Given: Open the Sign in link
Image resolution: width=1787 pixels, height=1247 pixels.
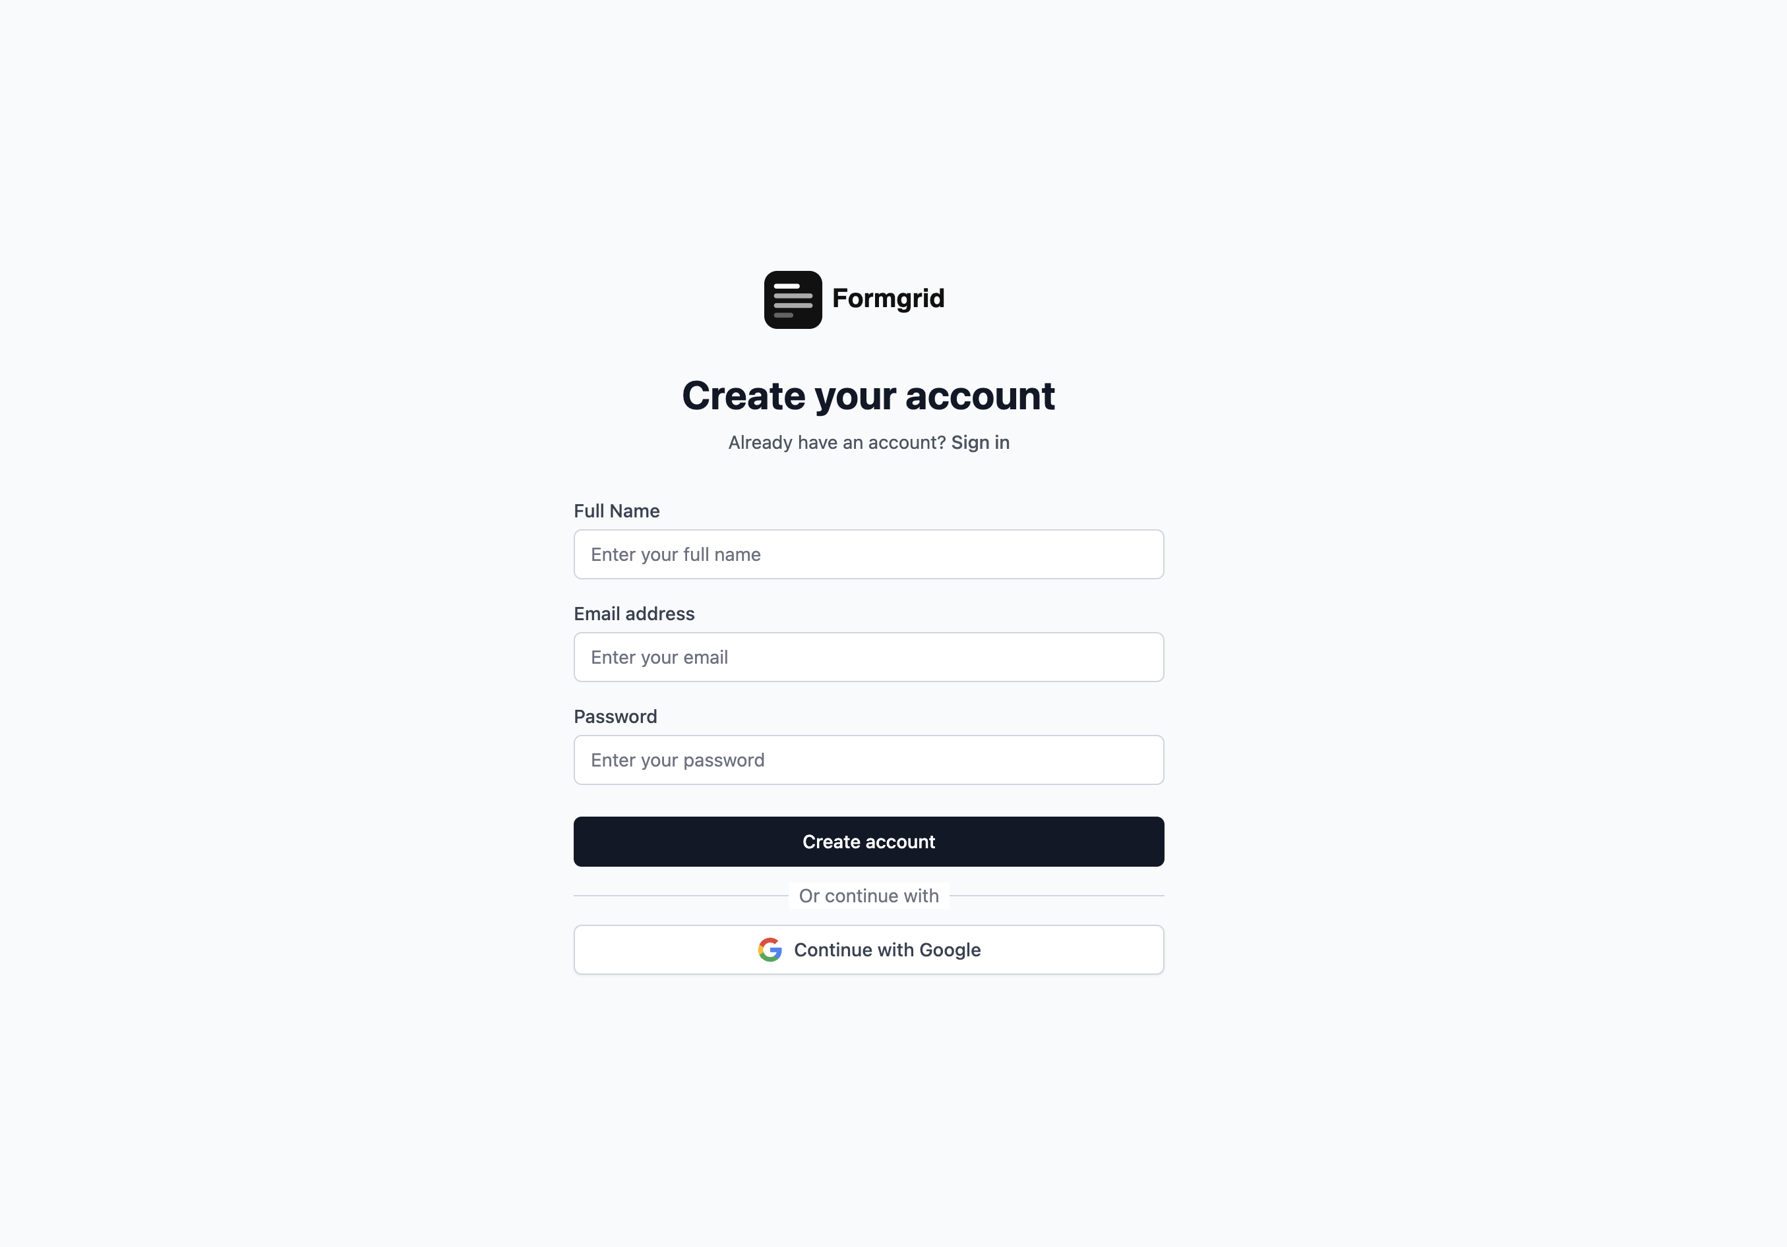Looking at the screenshot, I should tap(980, 443).
